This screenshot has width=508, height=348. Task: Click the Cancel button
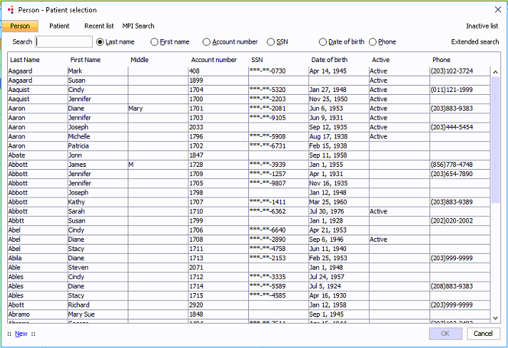pos(483,334)
